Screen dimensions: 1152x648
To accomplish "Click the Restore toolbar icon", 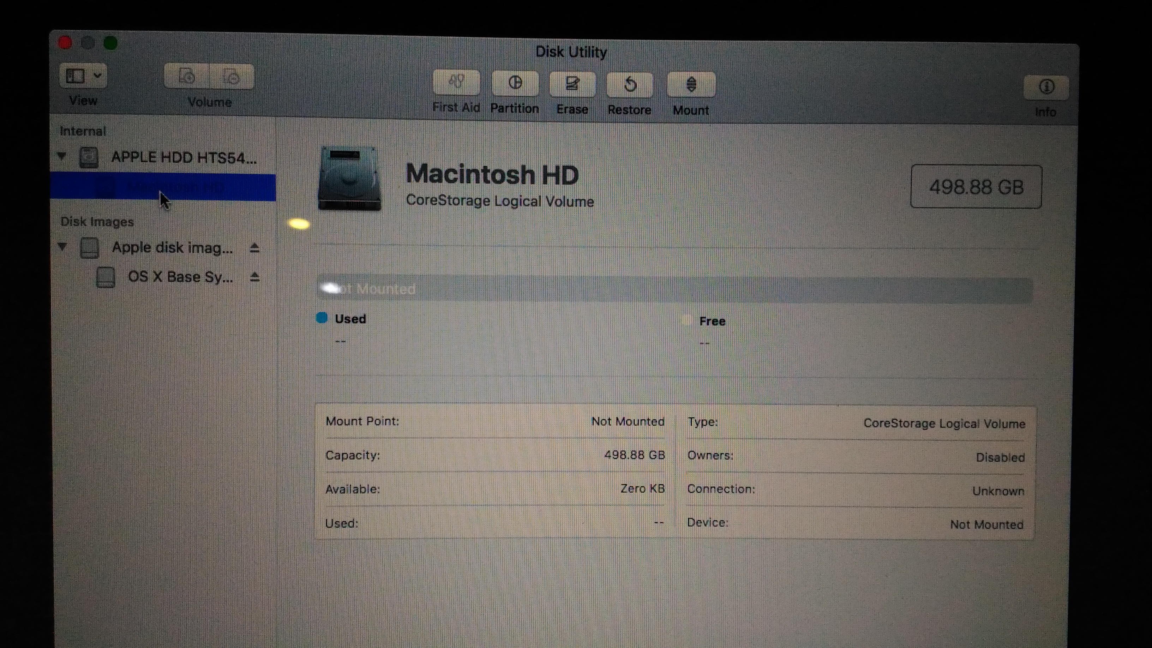I will point(630,84).
